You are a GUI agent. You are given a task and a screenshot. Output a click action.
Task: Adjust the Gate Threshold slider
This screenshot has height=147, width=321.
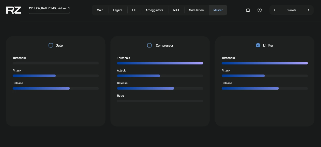coord(56,63)
